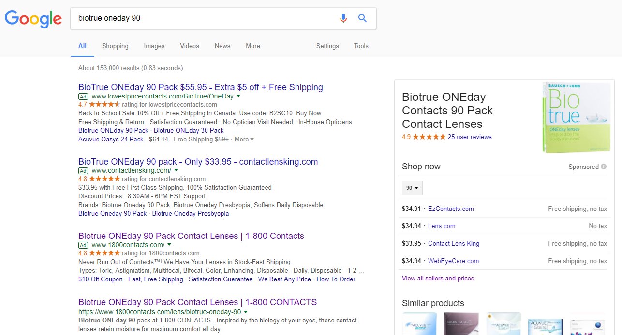Click How To Order sitelink
Viewport: 622px width, 335px height.
point(336,279)
